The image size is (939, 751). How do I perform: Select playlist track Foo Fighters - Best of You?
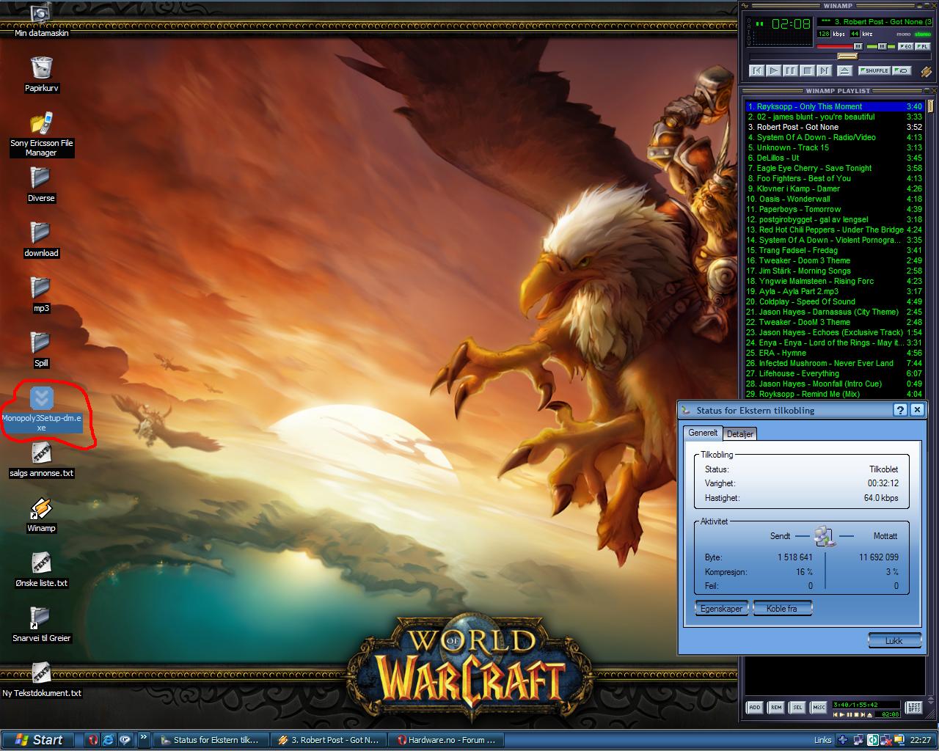coord(835,178)
